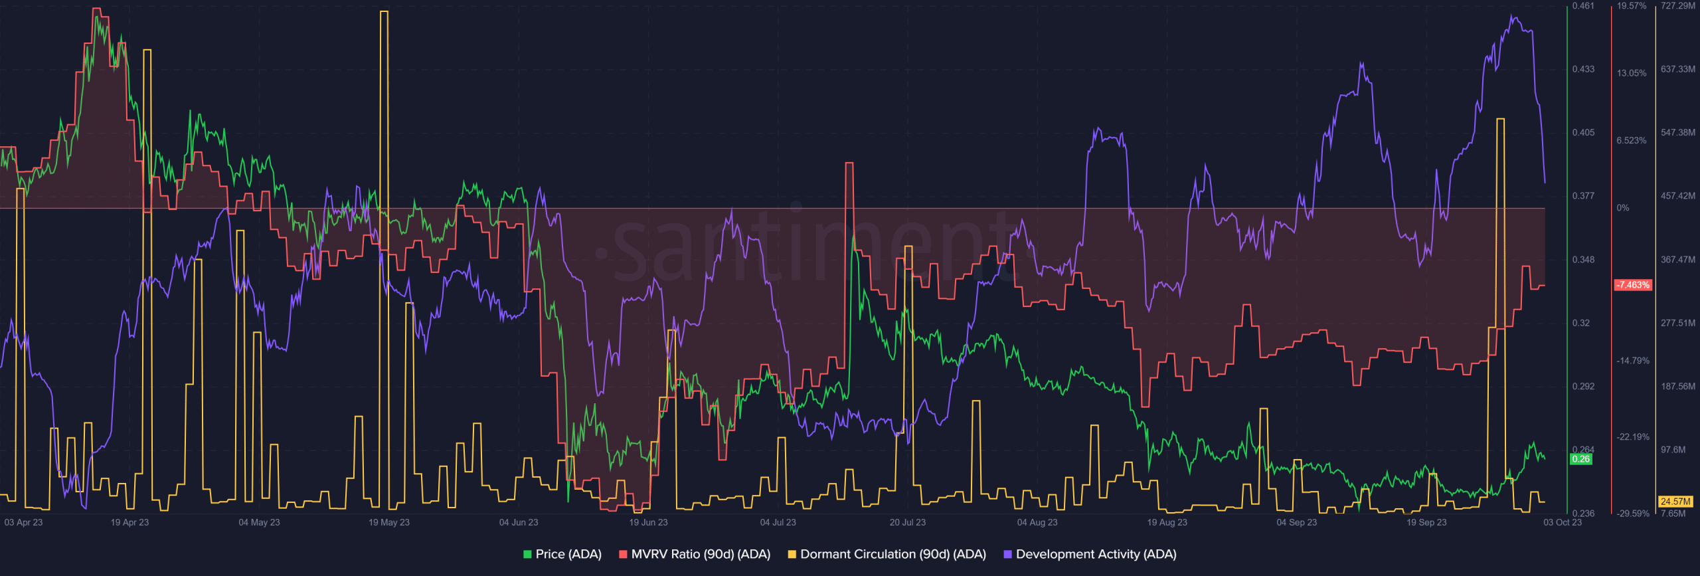Click the 0.433 price axis value
1700x576 pixels.
click(x=1583, y=69)
